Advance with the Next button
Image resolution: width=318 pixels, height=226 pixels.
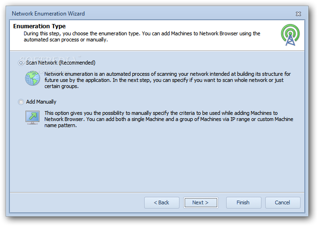[201, 202]
